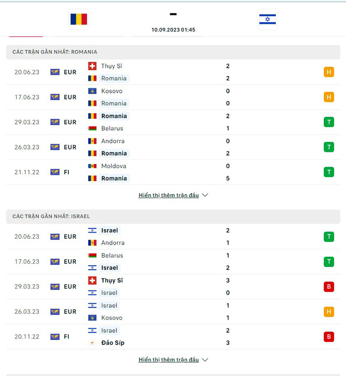Click the red B badge for Israel vs Đảo Síp
This screenshot has width=346, height=376.
coord(329,337)
